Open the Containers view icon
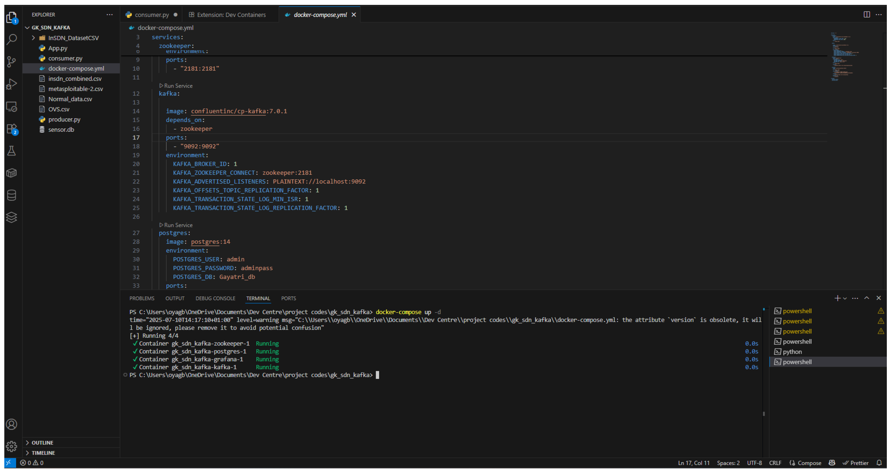 12,173
